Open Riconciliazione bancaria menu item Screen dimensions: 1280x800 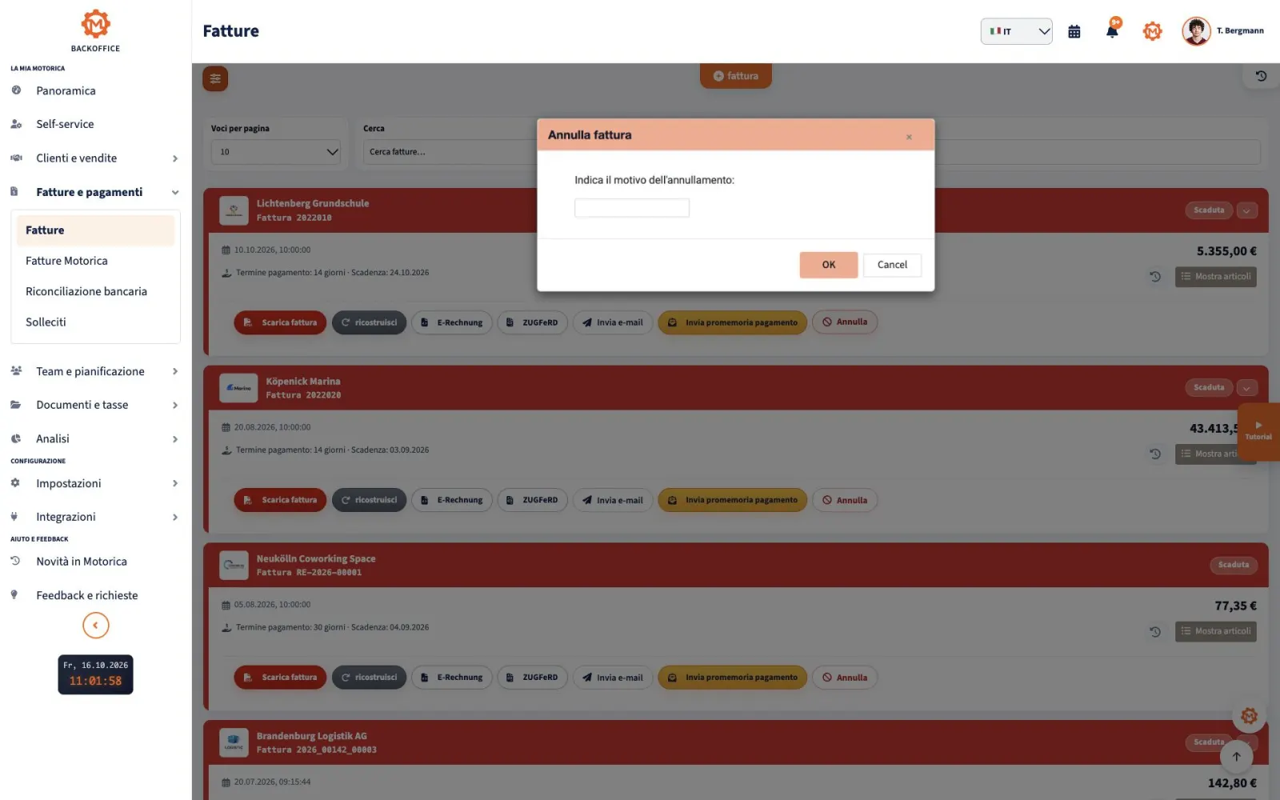pos(86,291)
